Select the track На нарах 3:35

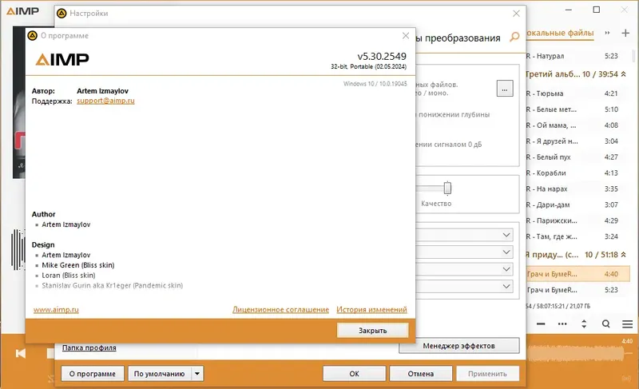click(577, 189)
